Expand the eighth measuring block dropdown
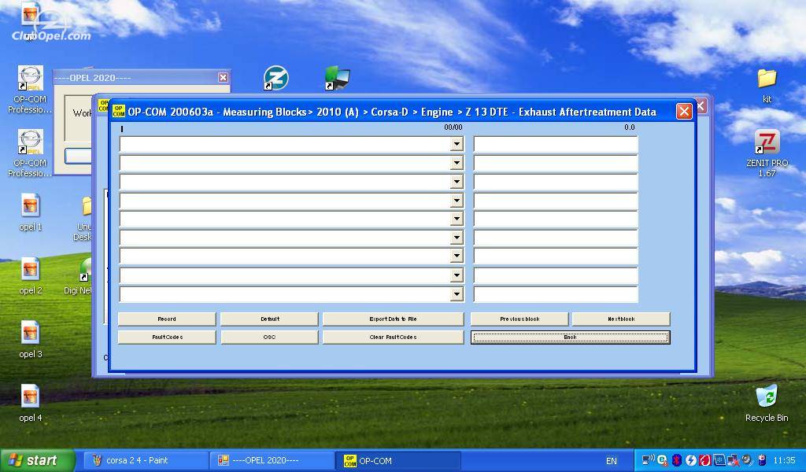Screen dimensions: 806x472 [x=457, y=275]
